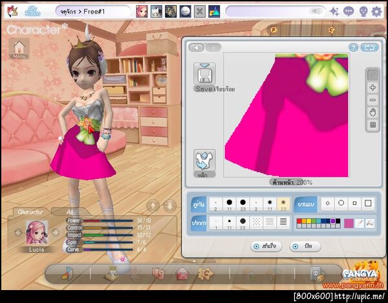Click the undo left-arrow button
This screenshot has width=388, height=303.
tap(197, 47)
